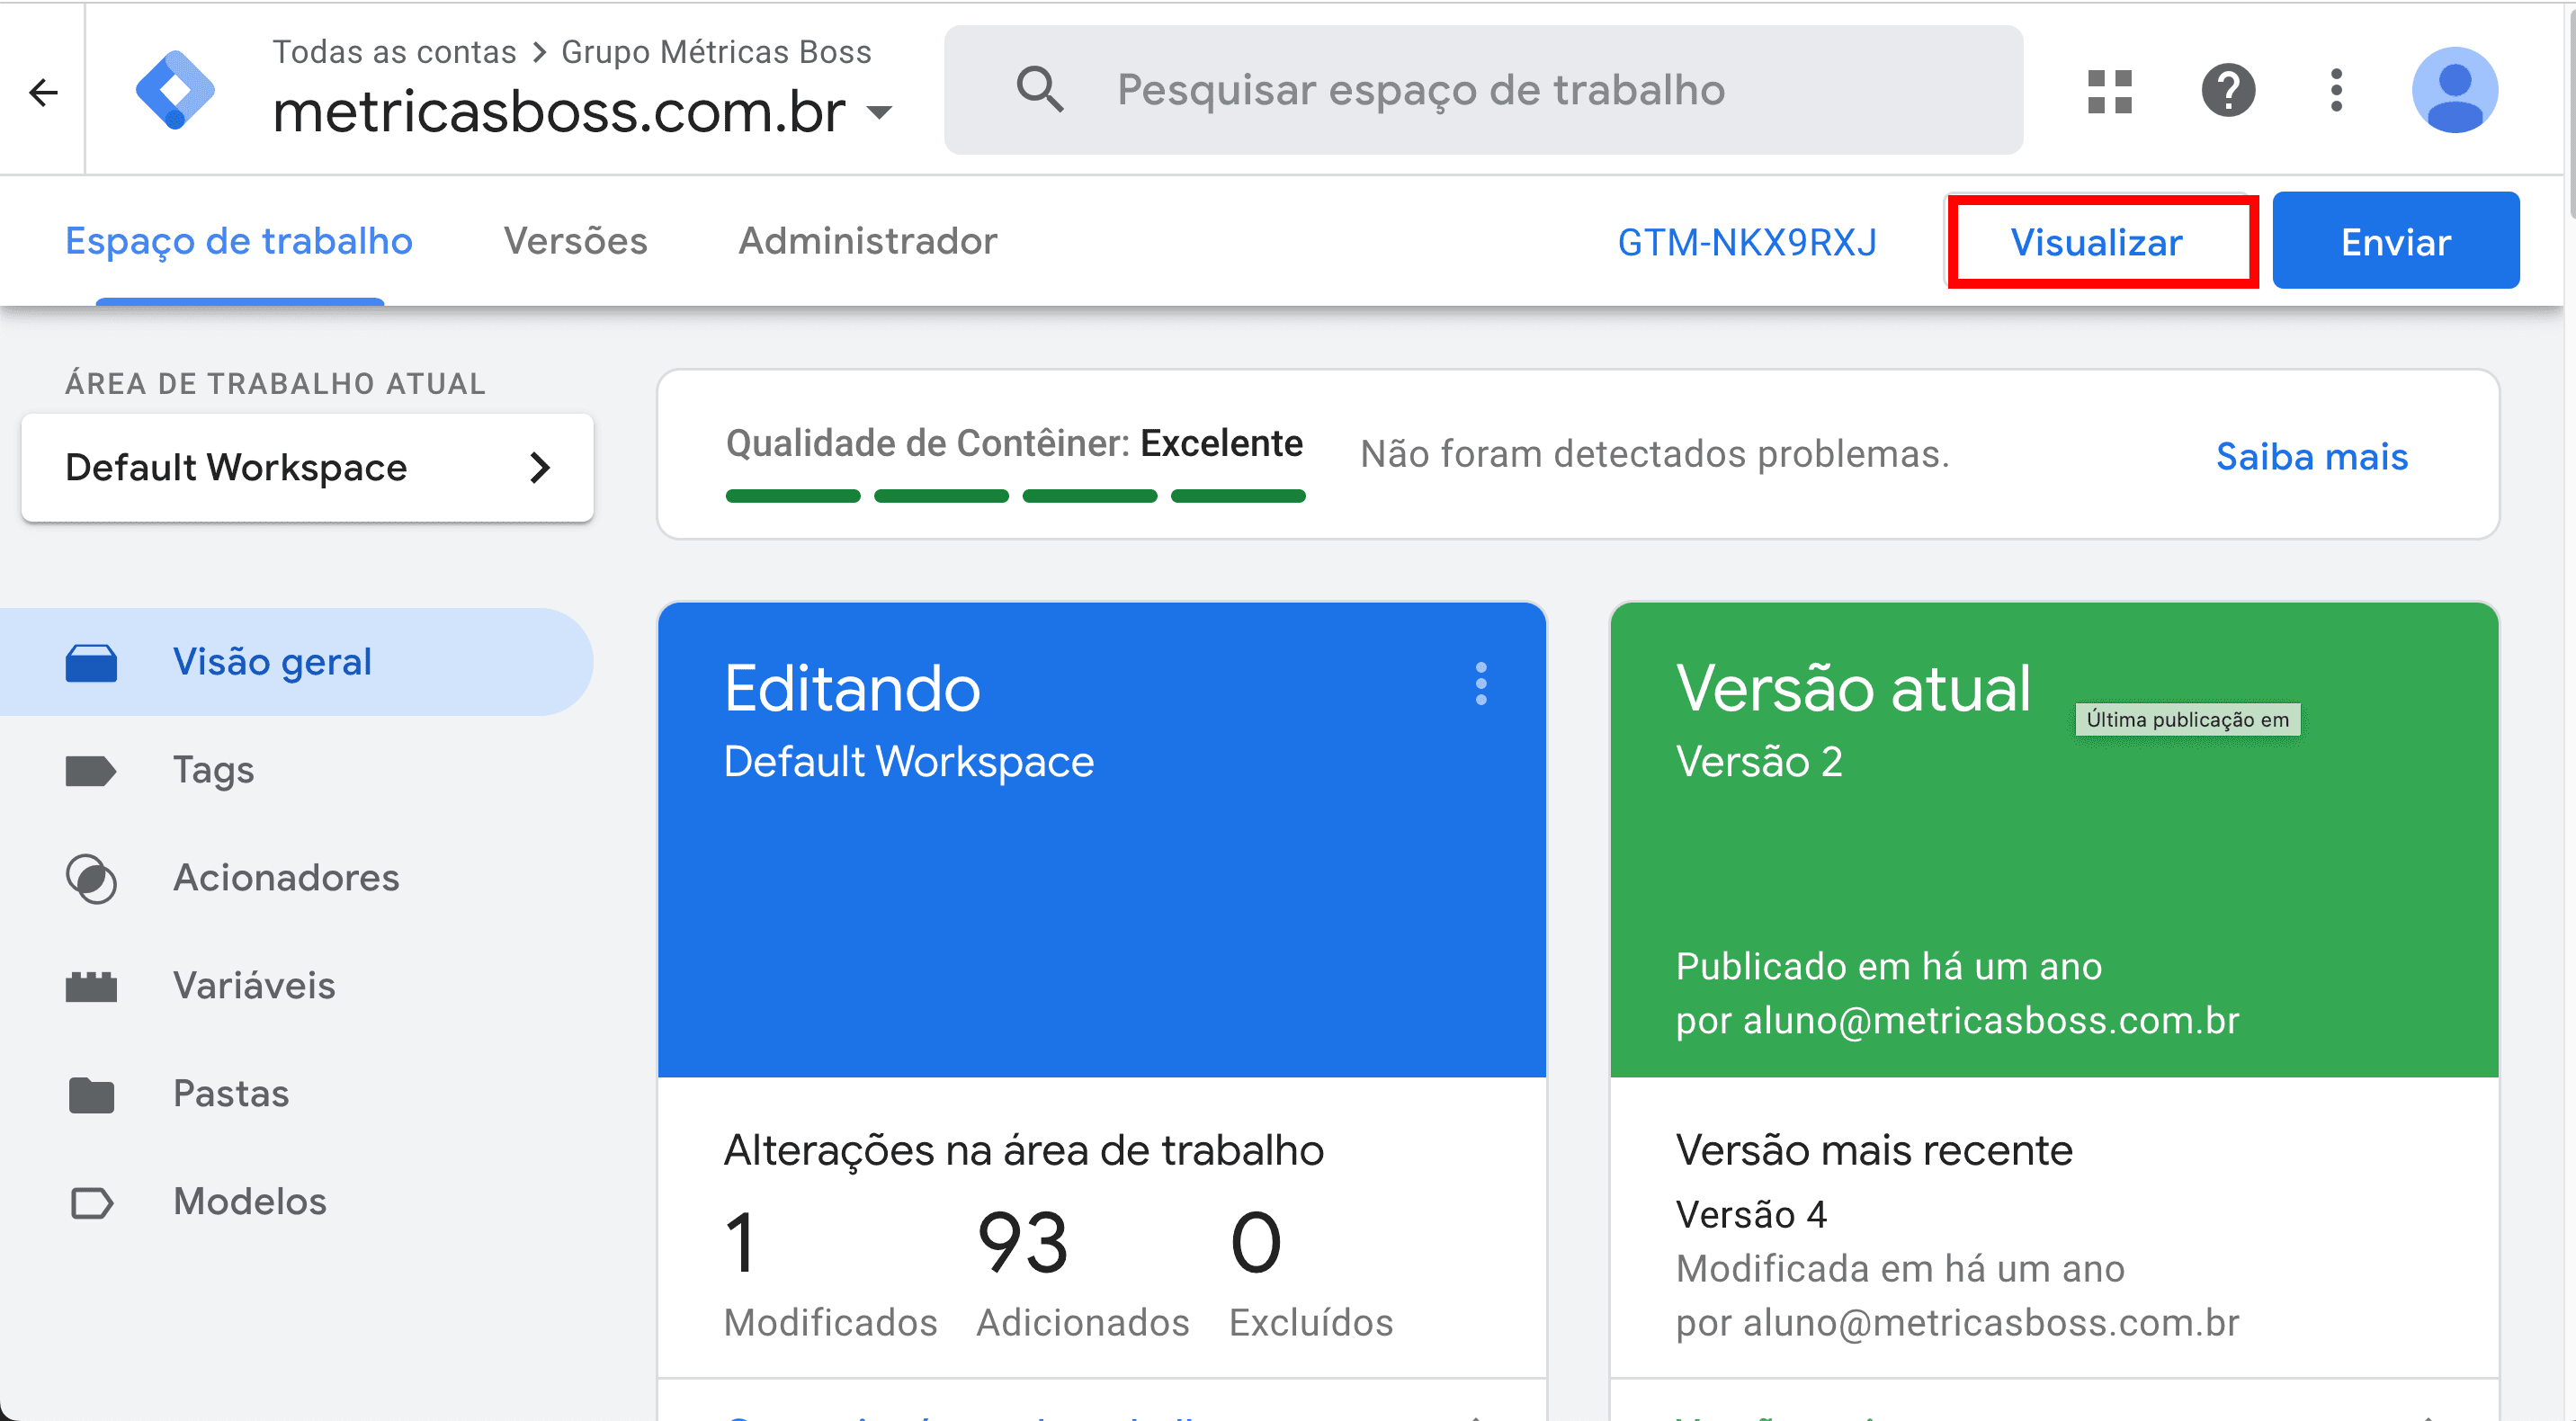2576x1421 pixels.
Task: Open the header three-dot options menu
Action: point(2336,91)
